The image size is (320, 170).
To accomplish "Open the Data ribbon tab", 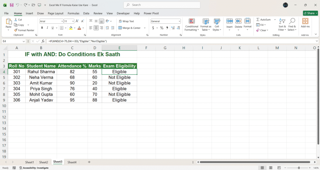I will 86,13.
